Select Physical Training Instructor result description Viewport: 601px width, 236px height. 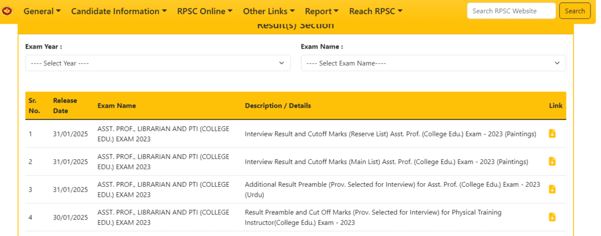tap(373, 217)
